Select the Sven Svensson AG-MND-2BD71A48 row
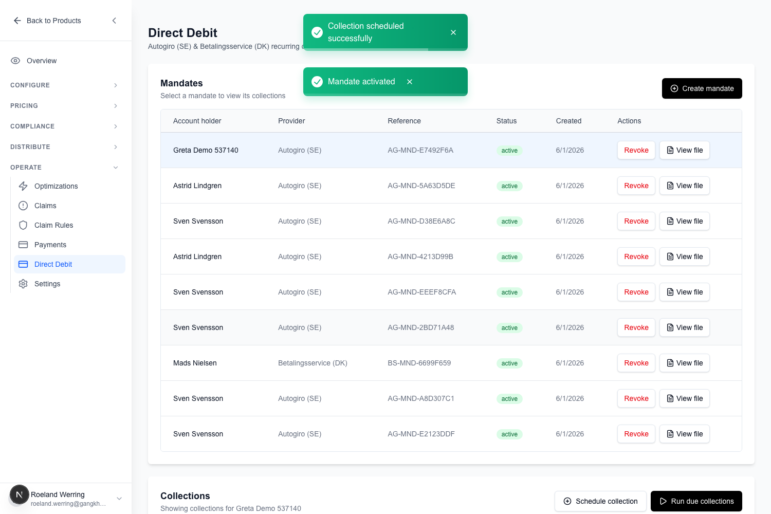This screenshot has width=771, height=514. [451, 327]
